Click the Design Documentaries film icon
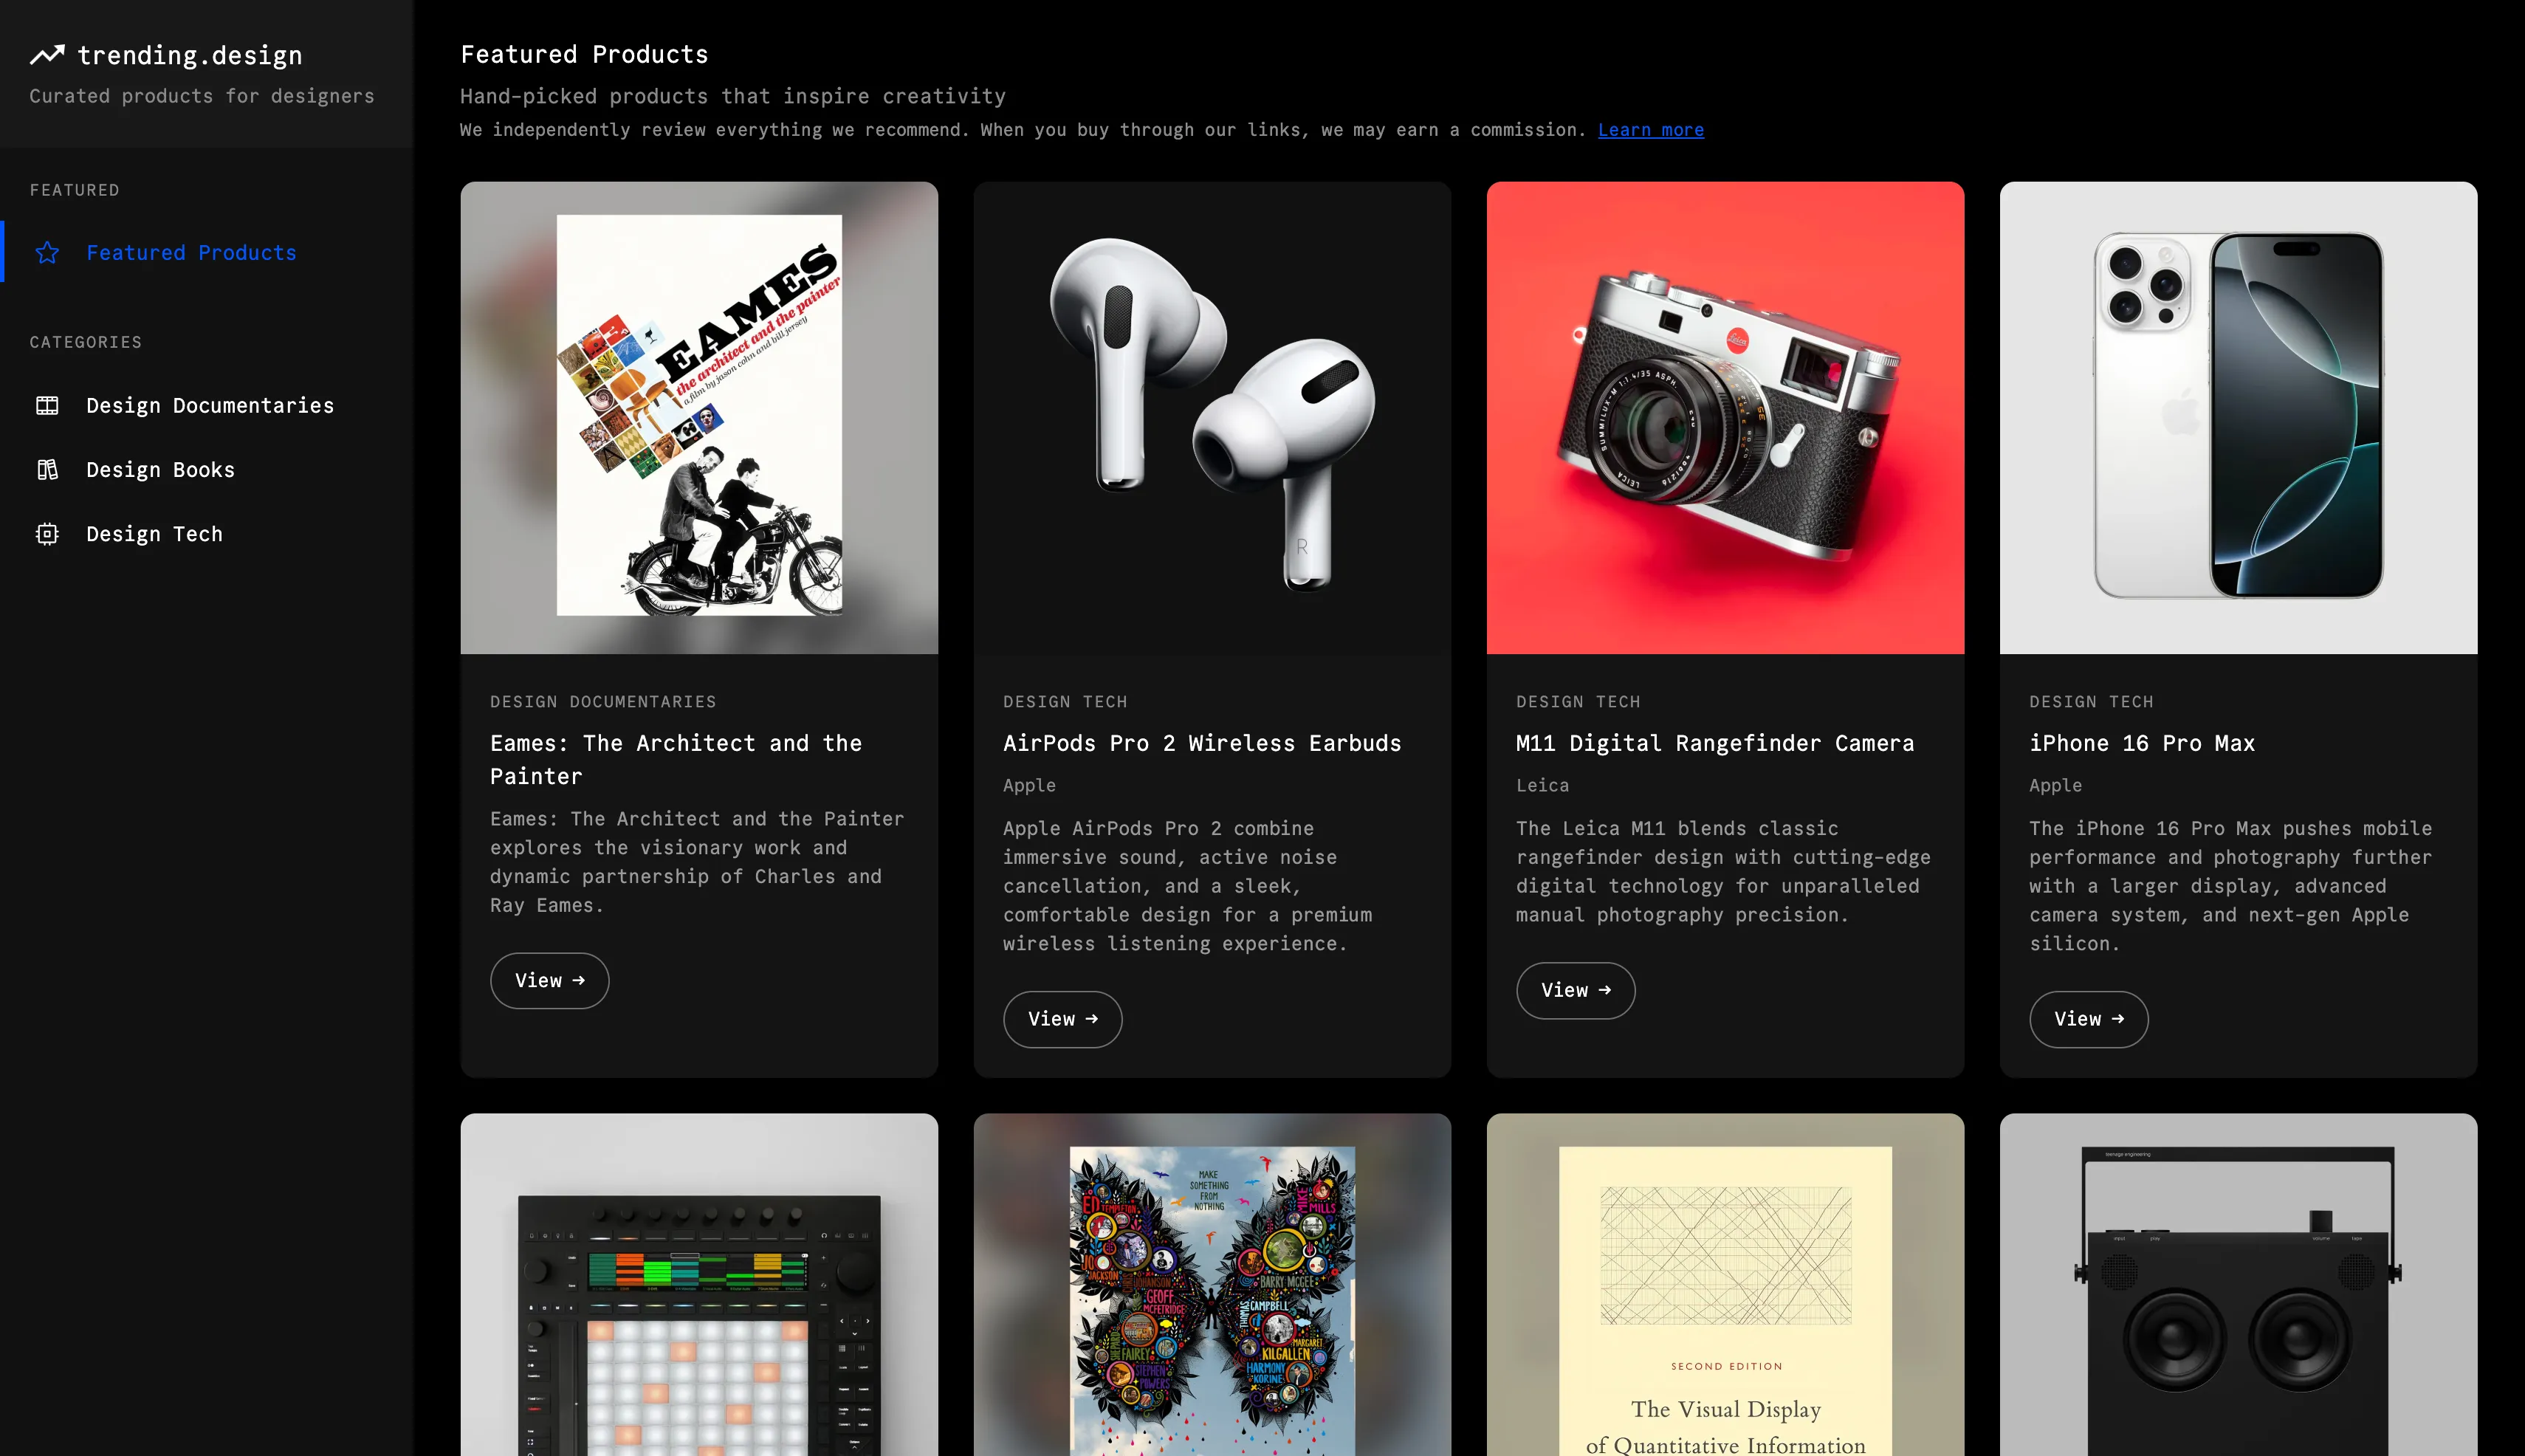 [47, 405]
